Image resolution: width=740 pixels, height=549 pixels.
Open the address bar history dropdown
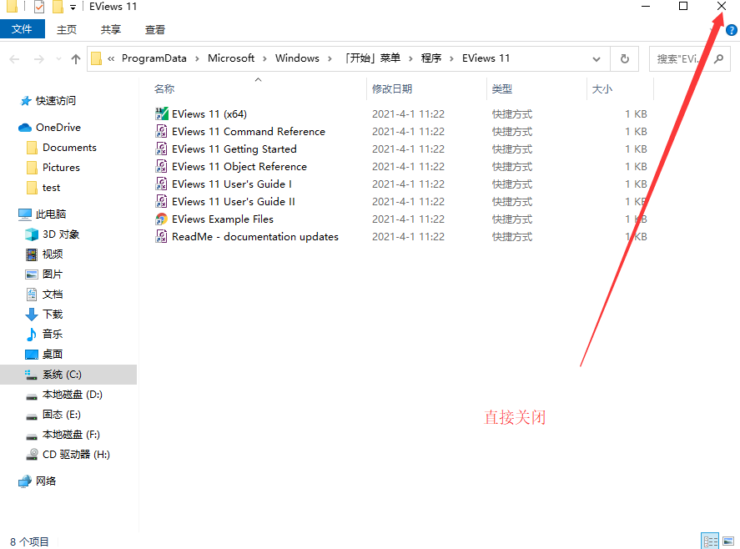pyautogui.click(x=597, y=59)
